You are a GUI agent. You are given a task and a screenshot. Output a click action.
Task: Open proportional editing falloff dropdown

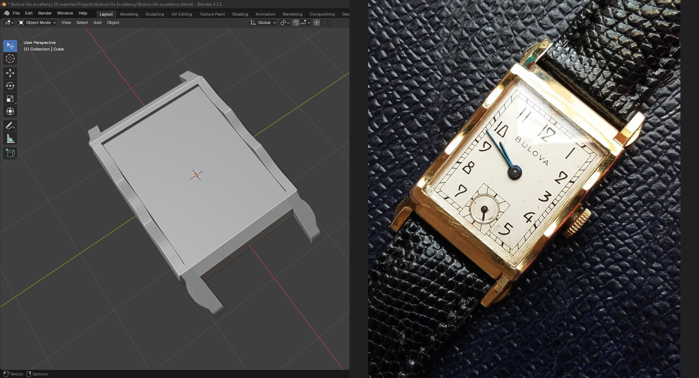pyautogui.click(x=326, y=23)
